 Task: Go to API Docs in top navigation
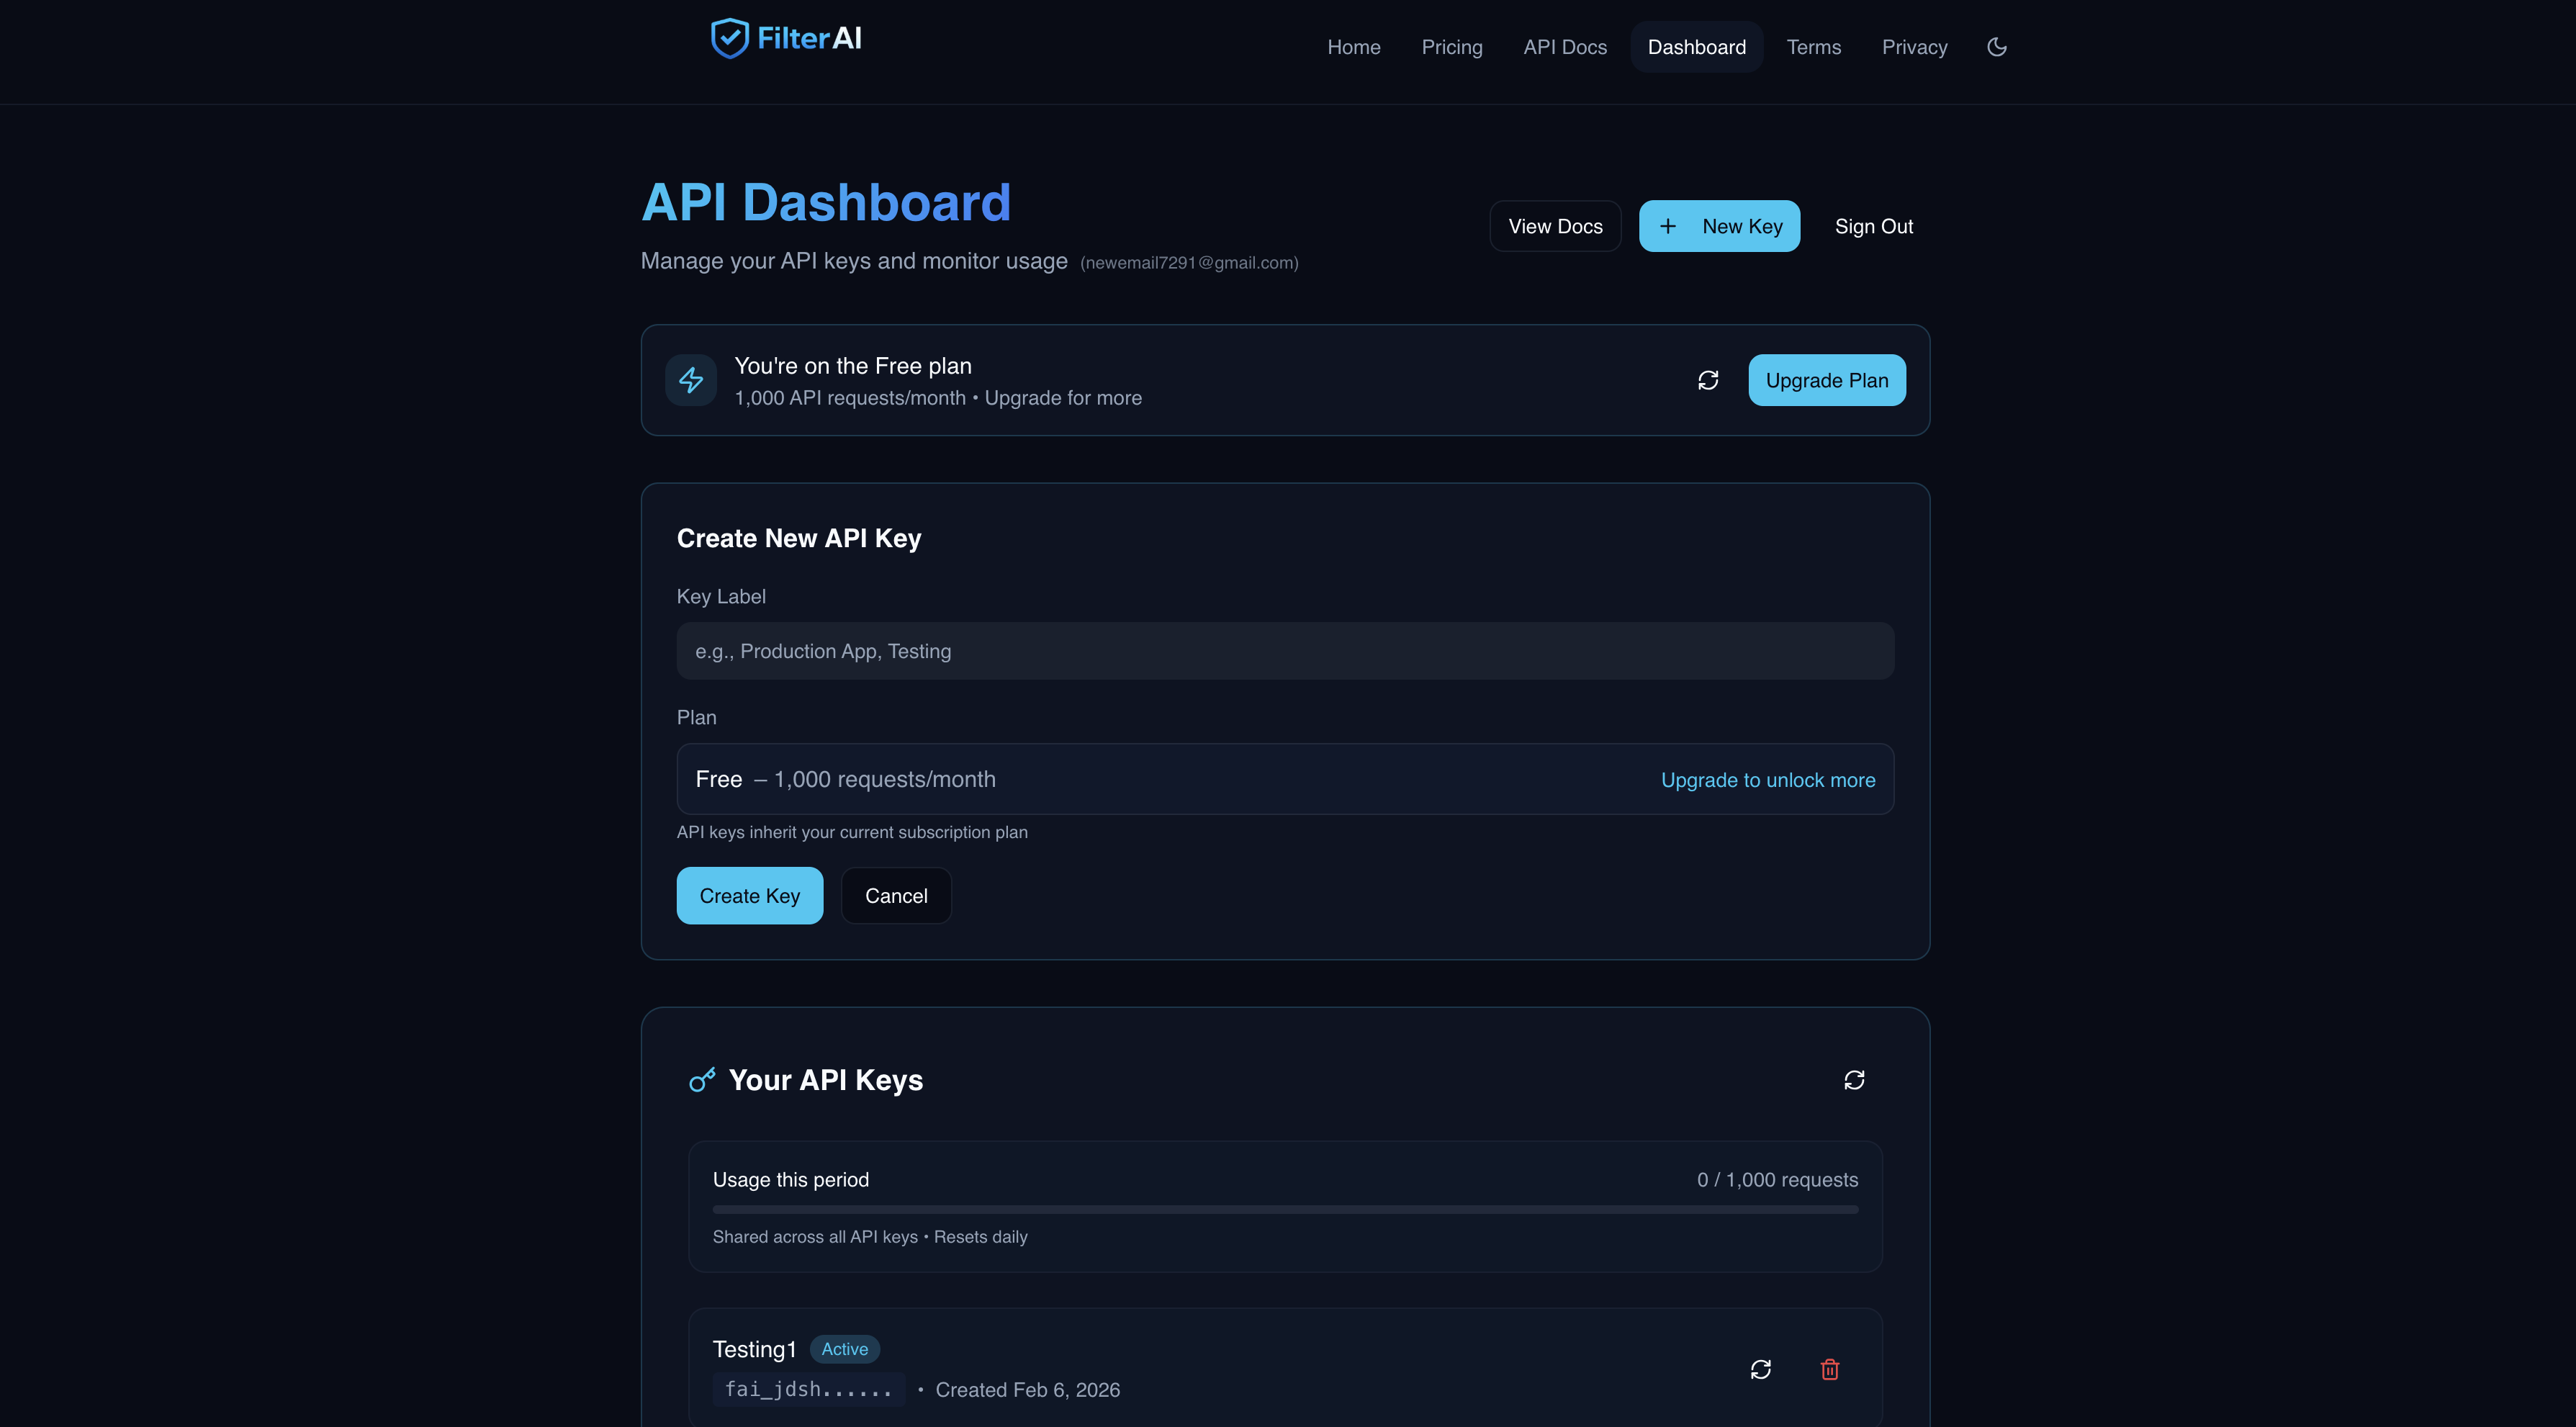tap(1565, 47)
